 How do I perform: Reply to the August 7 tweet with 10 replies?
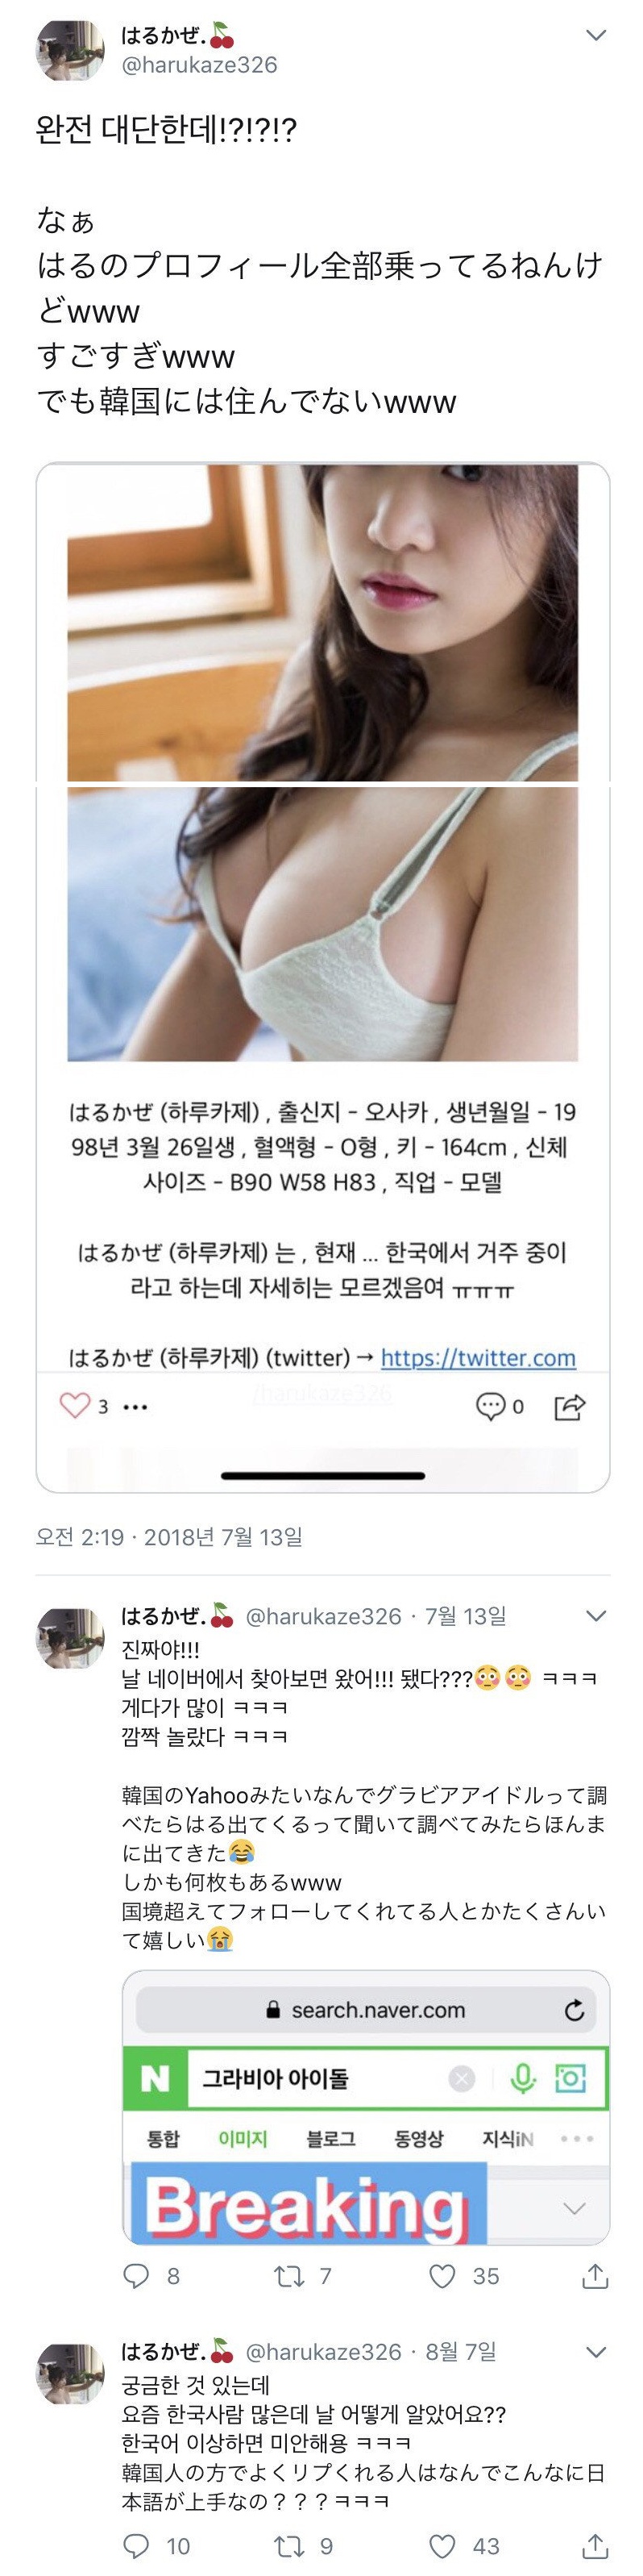(x=136, y=2546)
